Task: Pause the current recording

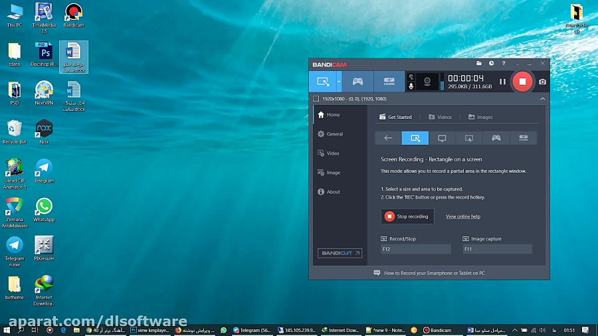Action: pos(503,82)
